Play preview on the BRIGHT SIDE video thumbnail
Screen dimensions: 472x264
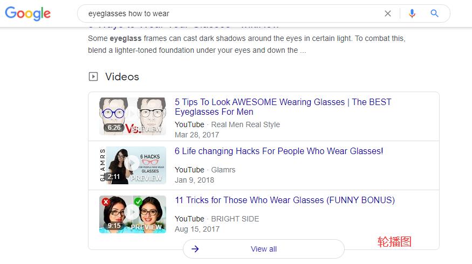point(132,213)
